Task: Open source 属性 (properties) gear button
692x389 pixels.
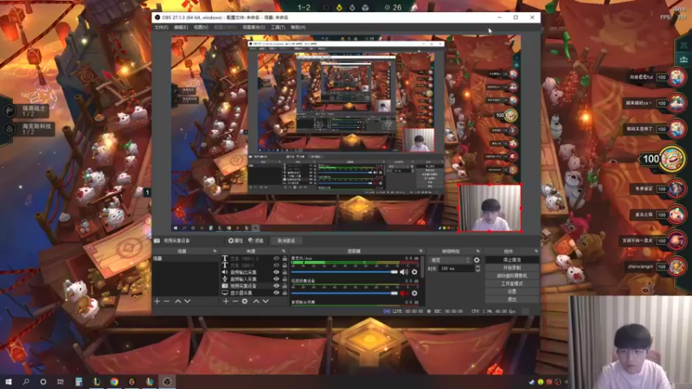Action: tap(235, 241)
